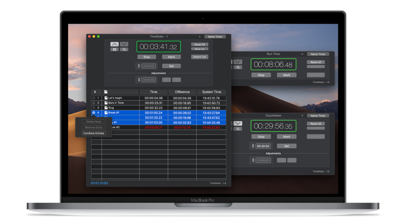
Task: Click the System Time column header
Action: pos(211,92)
